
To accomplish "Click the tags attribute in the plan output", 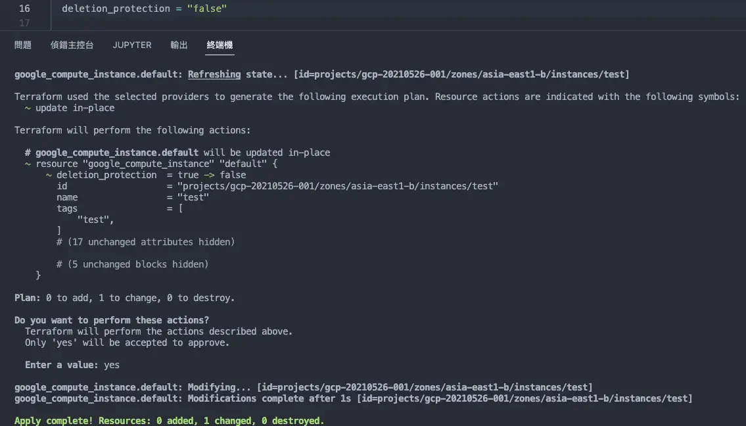I will 67,208.
